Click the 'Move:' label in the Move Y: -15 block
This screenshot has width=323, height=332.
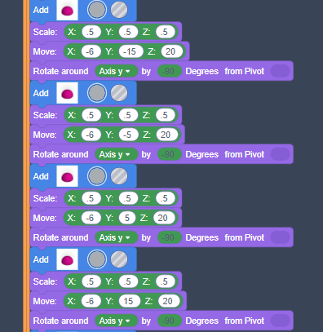pyautogui.click(x=45, y=51)
